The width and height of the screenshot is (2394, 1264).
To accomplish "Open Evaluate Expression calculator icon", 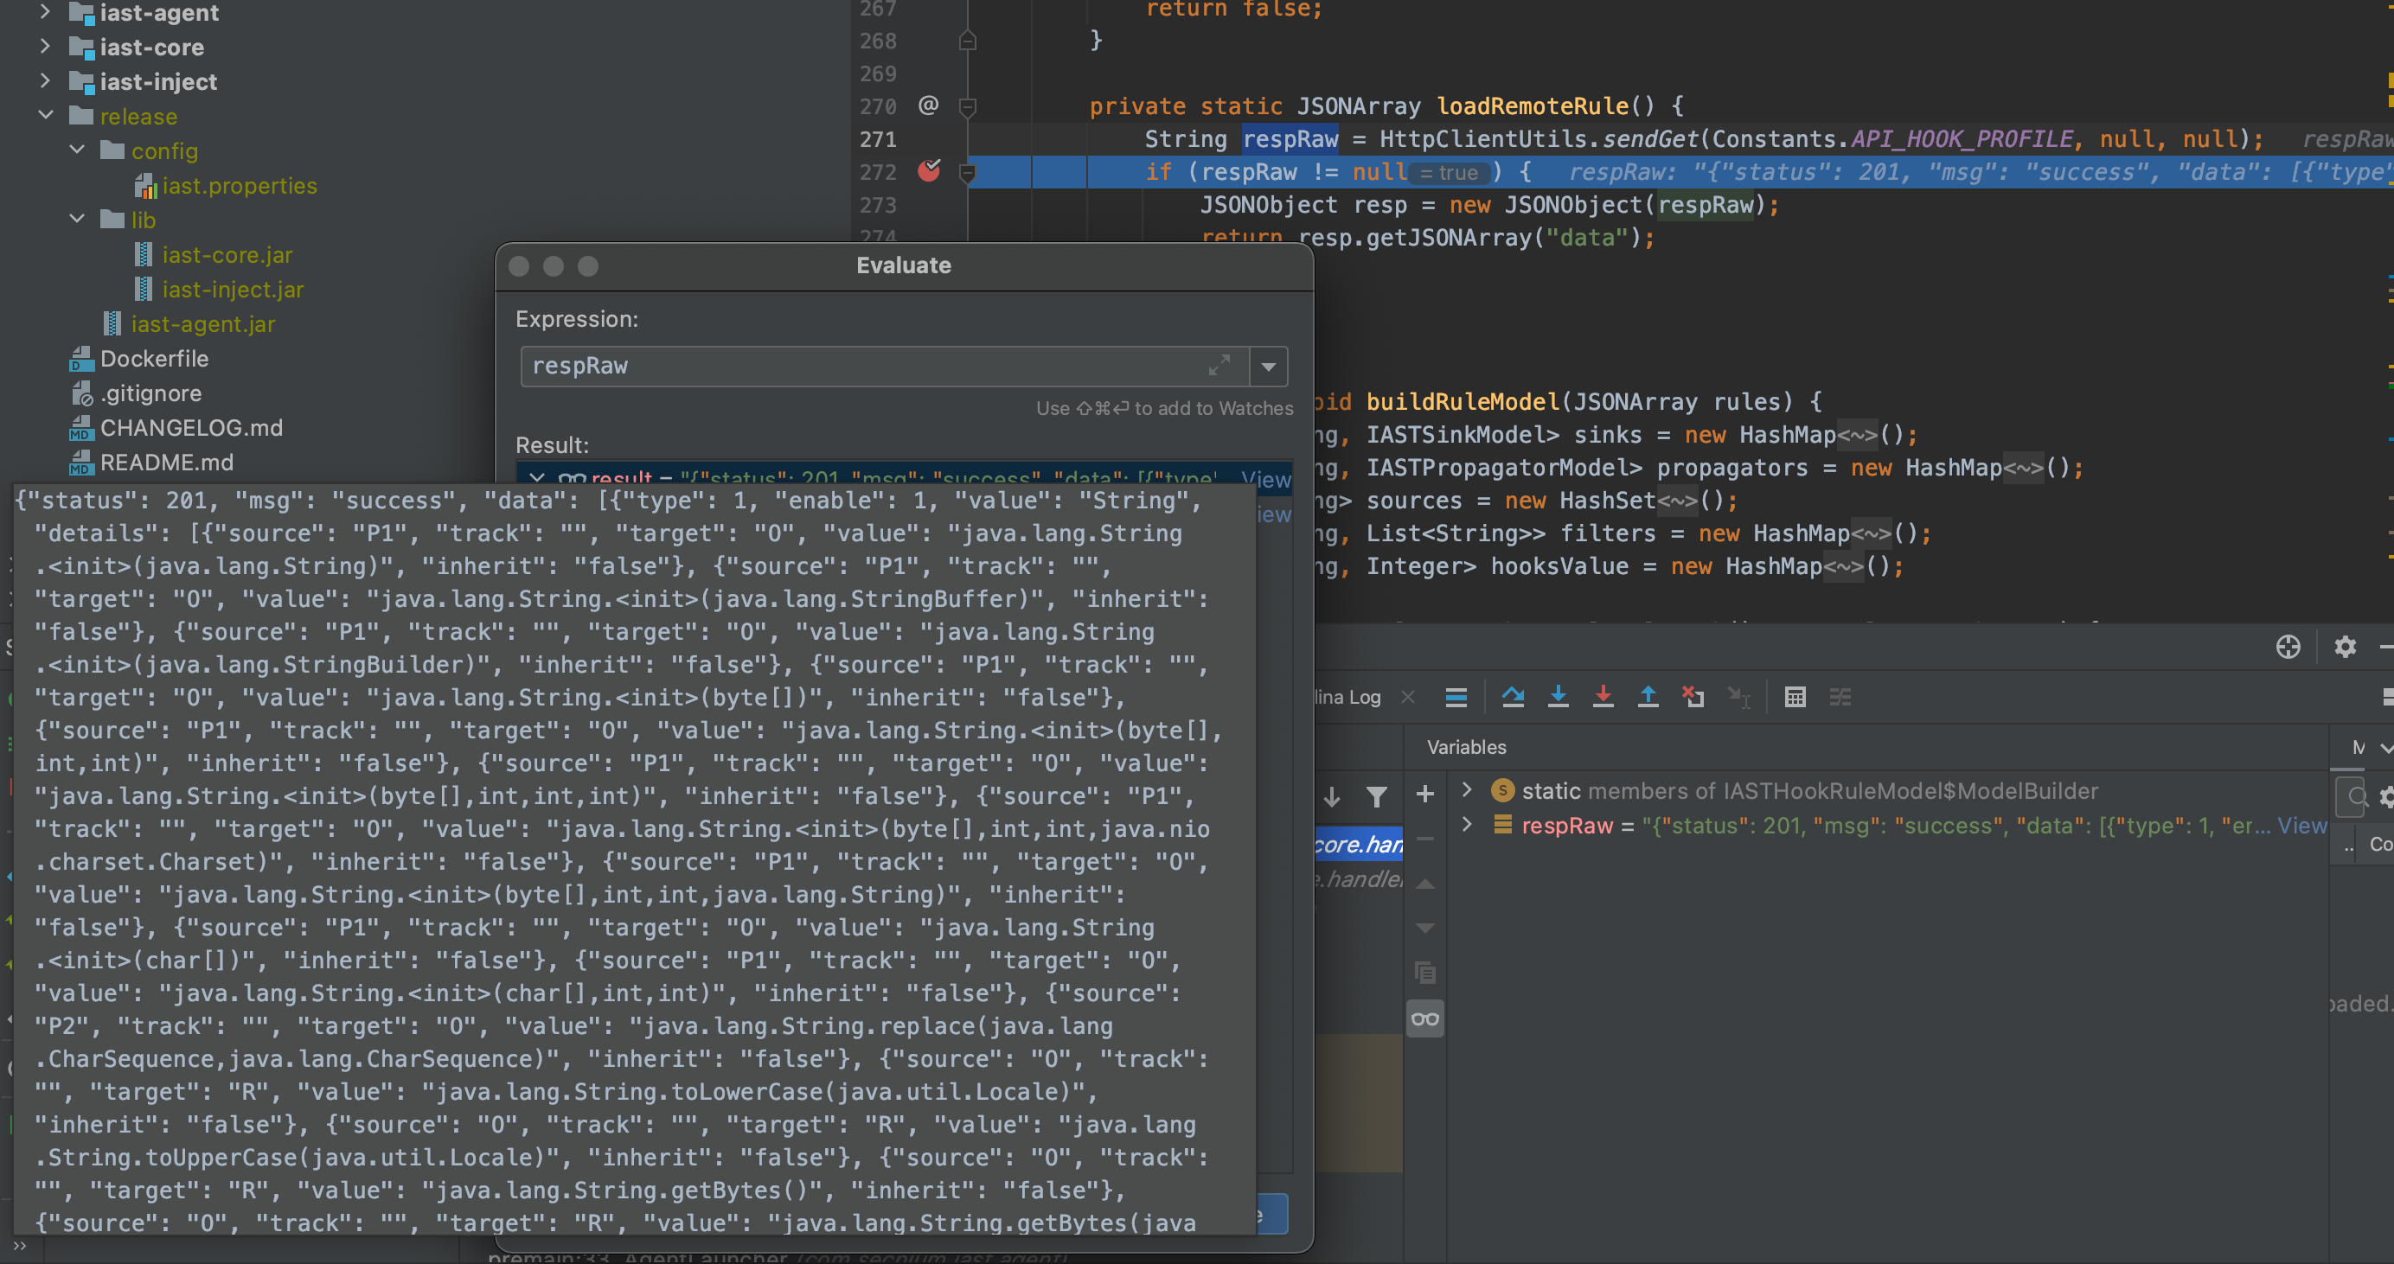I will pyautogui.click(x=1795, y=697).
